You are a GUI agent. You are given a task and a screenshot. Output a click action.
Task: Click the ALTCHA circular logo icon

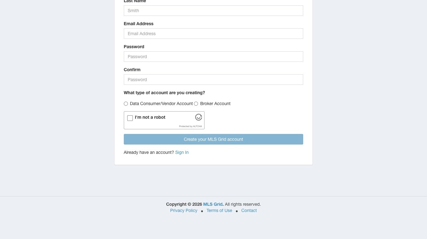click(x=199, y=117)
